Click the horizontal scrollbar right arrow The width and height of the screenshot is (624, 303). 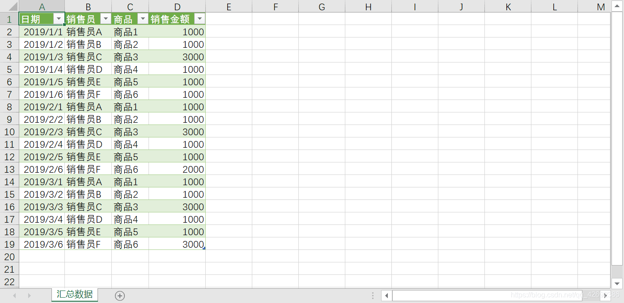[x=606, y=295]
